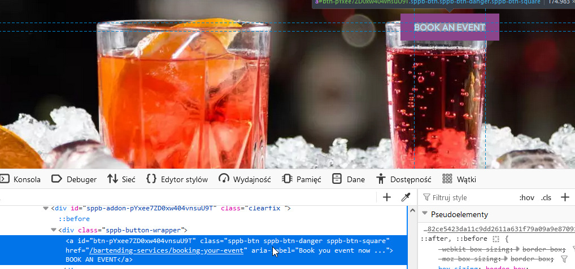Click the Dostępność accessibility figure icon

click(x=381, y=179)
